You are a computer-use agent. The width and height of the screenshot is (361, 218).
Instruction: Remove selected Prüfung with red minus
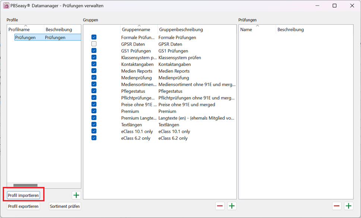tap(336, 206)
